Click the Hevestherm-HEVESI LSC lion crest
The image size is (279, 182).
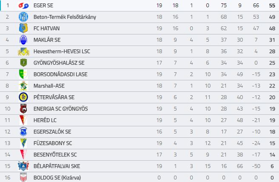click(23, 51)
